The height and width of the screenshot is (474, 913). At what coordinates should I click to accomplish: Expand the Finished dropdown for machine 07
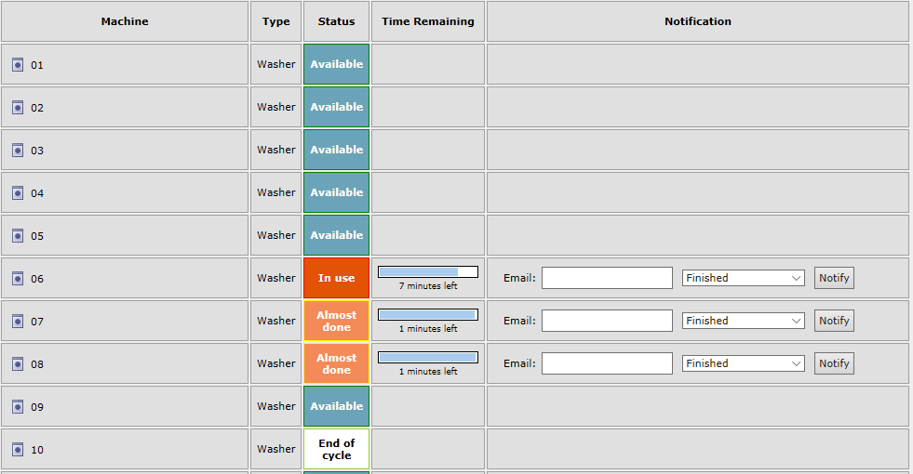(x=743, y=321)
